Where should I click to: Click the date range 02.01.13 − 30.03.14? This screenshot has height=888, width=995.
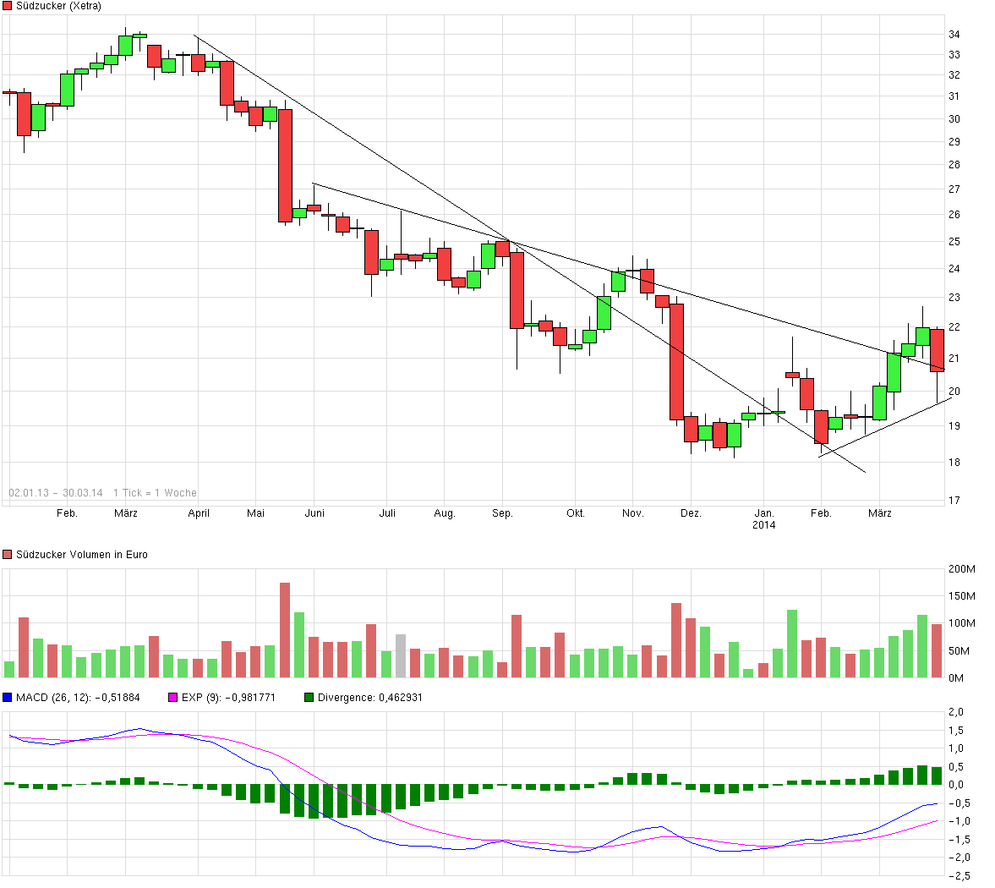(56, 493)
